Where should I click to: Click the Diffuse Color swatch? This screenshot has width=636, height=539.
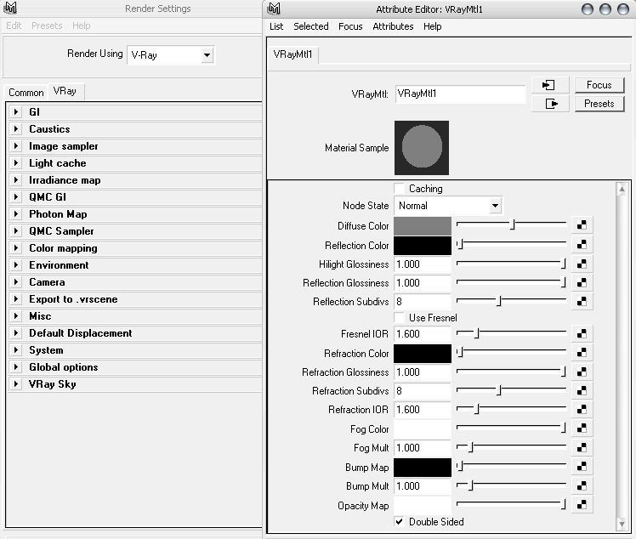(x=423, y=226)
